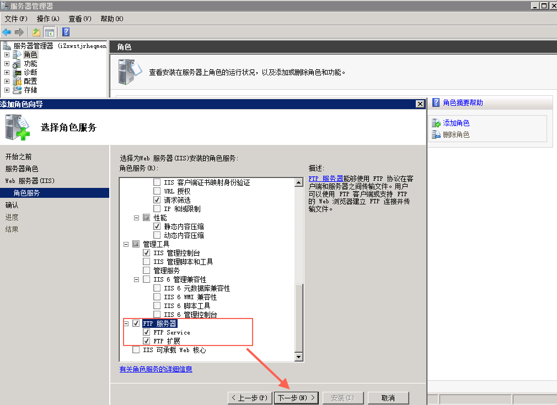Collapse the 管理工具 tree node
The height and width of the screenshot is (405, 557).
point(126,244)
